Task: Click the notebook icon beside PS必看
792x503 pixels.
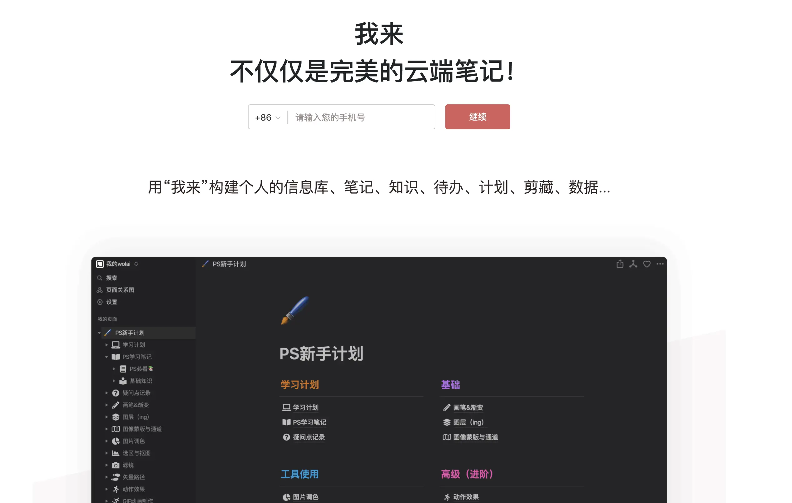Action: click(123, 369)
